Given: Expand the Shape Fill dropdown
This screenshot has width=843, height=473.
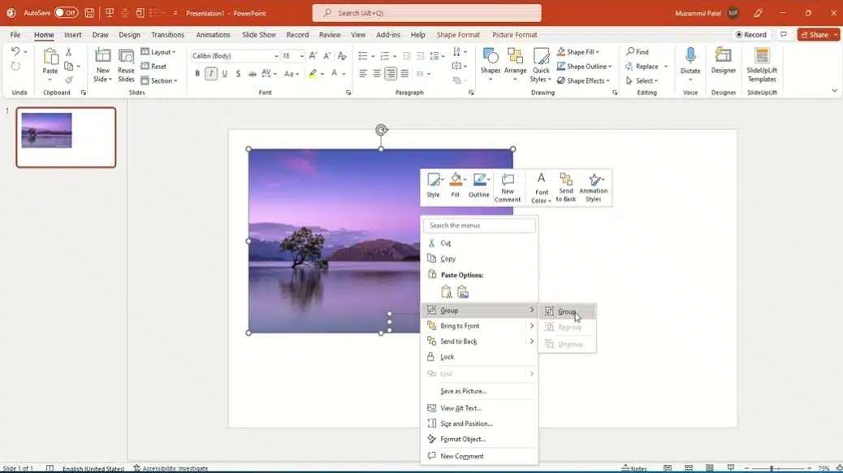Looking at the screenshot, I should (582, 52).
